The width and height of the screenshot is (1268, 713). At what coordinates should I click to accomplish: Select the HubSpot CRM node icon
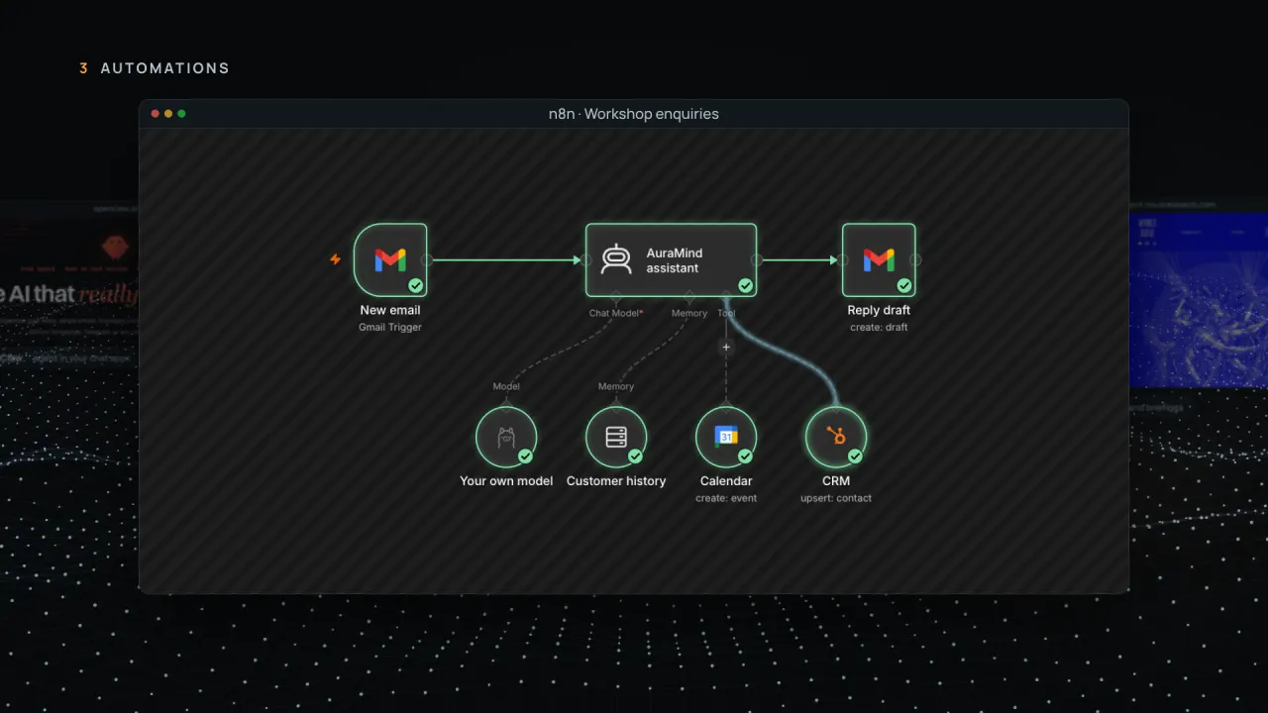[836, 437]
